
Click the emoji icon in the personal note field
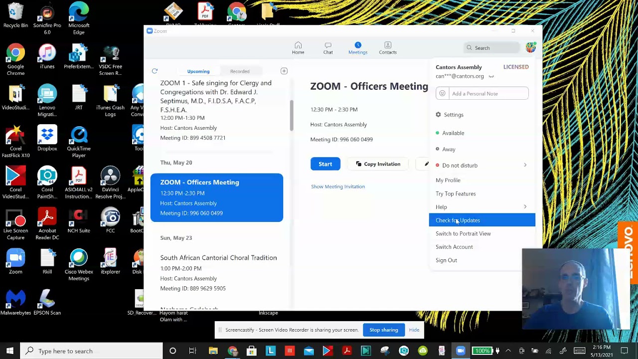point(442,93)
